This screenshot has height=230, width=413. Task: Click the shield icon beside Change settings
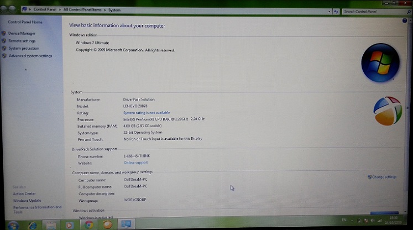tap(369, 177)
